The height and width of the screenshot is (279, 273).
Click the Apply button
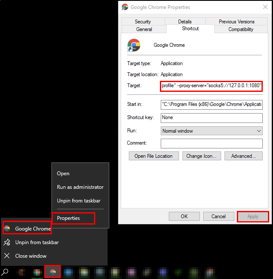253,216
